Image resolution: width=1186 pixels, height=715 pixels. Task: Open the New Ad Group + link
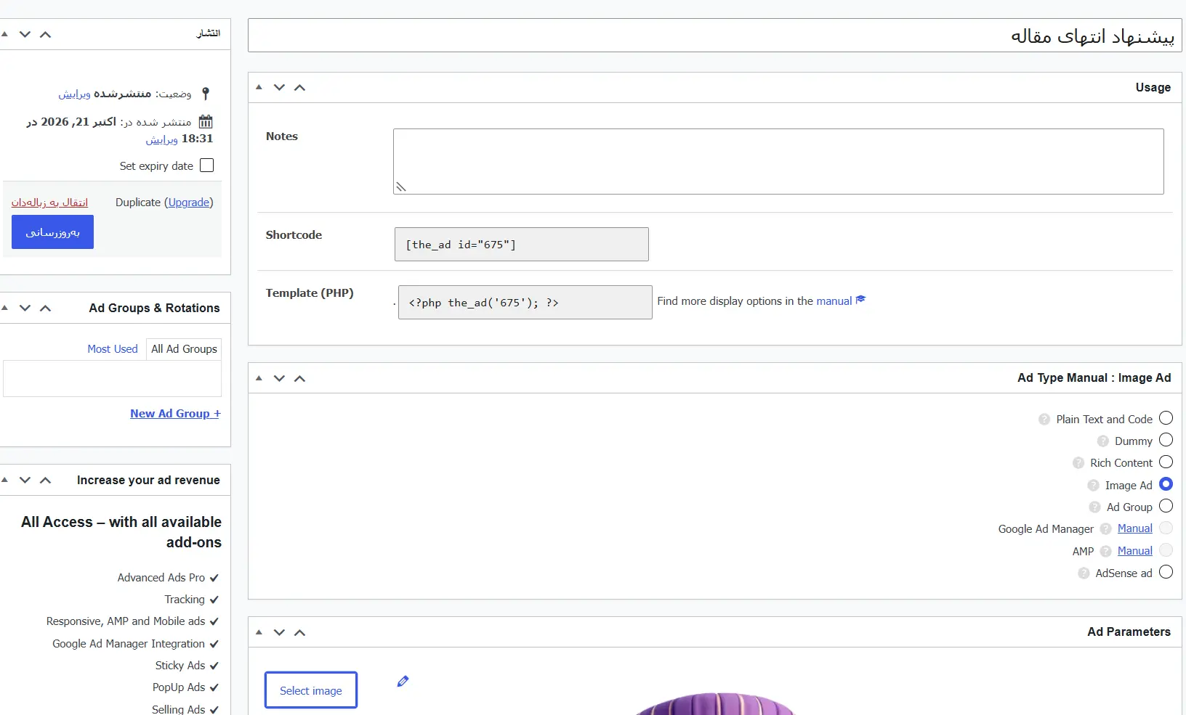175,413
